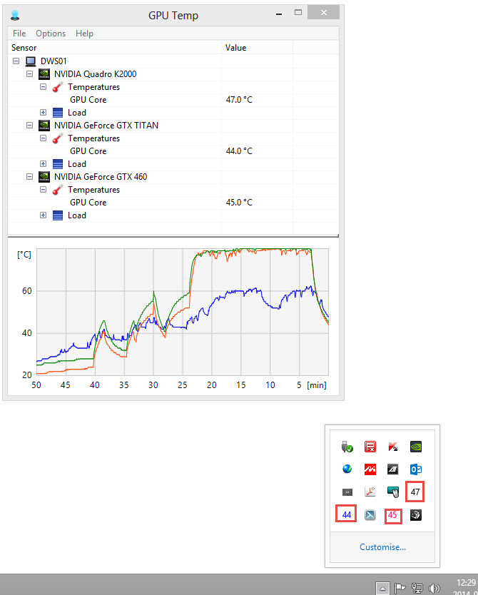Screen dimensions: 478x595
Task: Open the Options menu
Action: click(51, 34)
